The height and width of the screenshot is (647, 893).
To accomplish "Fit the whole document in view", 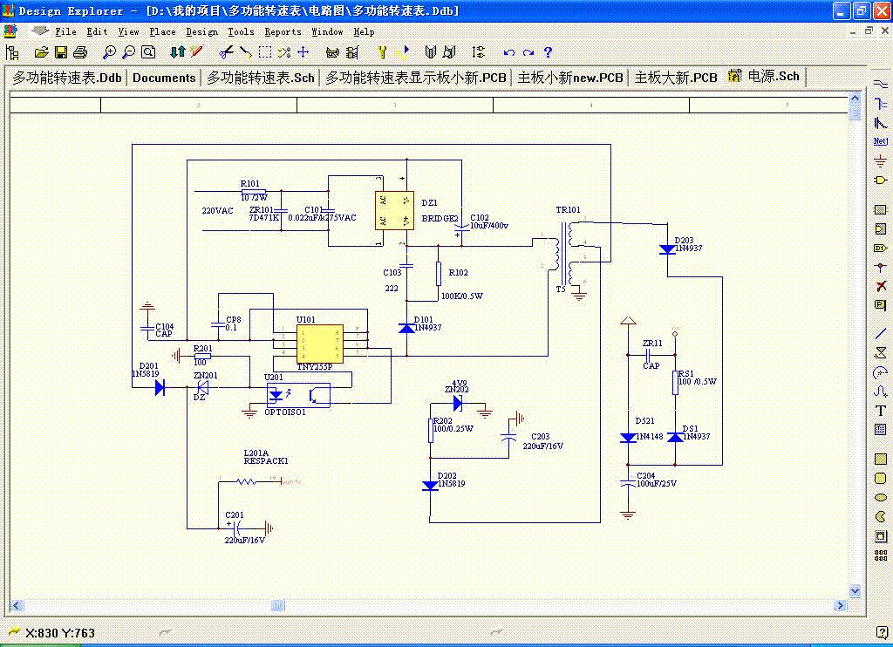I will 148,52.
